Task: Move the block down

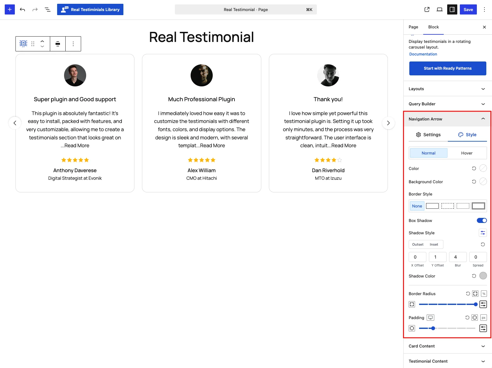Action: coord(42,47)
